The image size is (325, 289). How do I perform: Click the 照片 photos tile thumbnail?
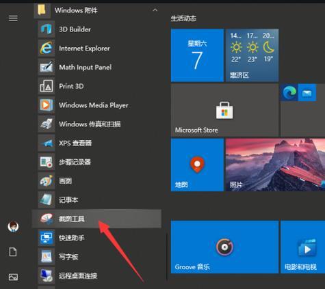click(275, 165)
